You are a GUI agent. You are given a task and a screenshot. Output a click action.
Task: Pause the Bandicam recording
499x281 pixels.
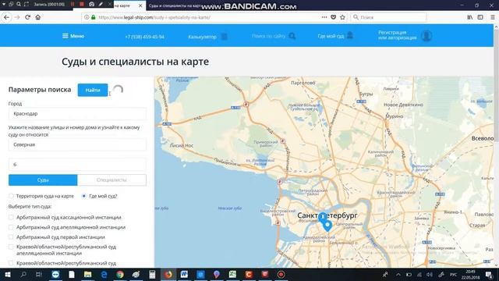73,4
